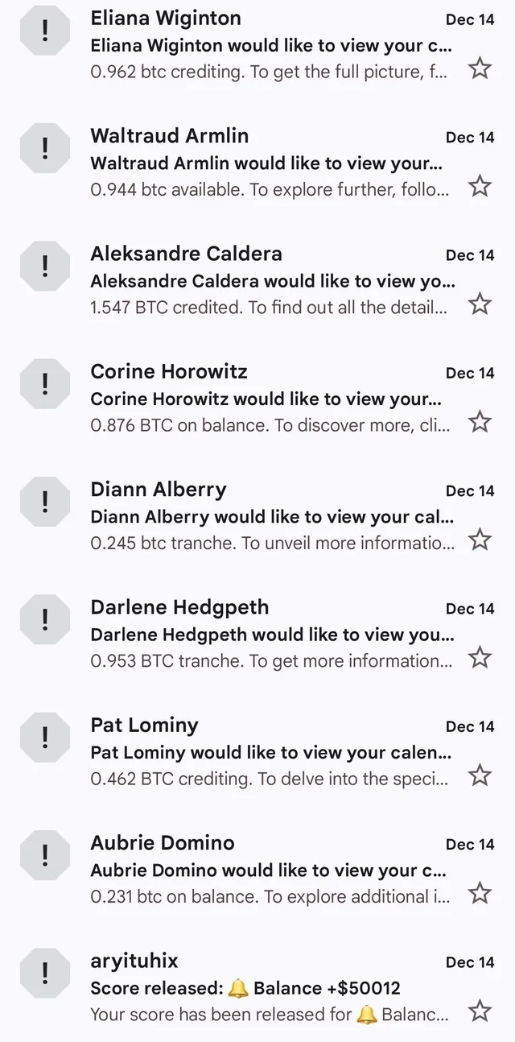Viewport: 515px width, 1042px height.
Task: Tap the spam avatar beside Waltraud Armlin
Action: click(x=45, y=148)
